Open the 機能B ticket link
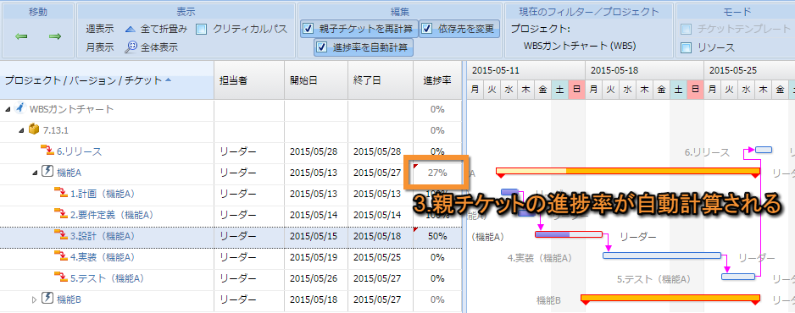The width and height of the screenshot is (795, 313). point(69,299)
